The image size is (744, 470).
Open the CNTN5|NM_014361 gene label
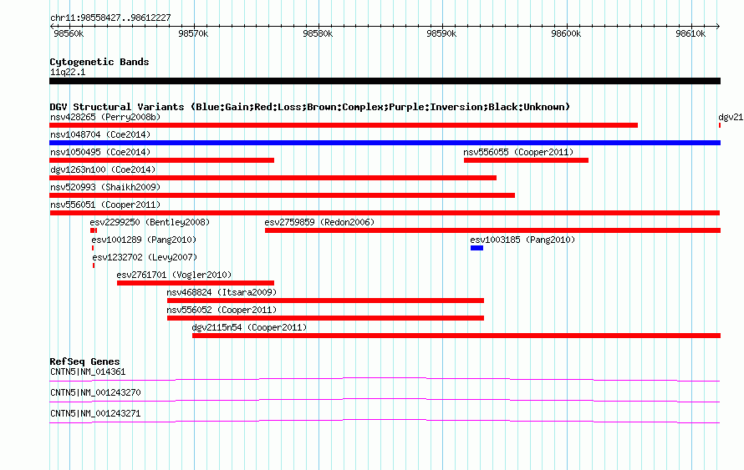click(x=88, y=372)
